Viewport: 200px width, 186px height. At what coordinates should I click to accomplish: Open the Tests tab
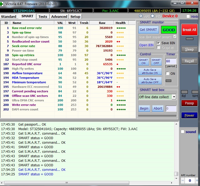point(43,16)
